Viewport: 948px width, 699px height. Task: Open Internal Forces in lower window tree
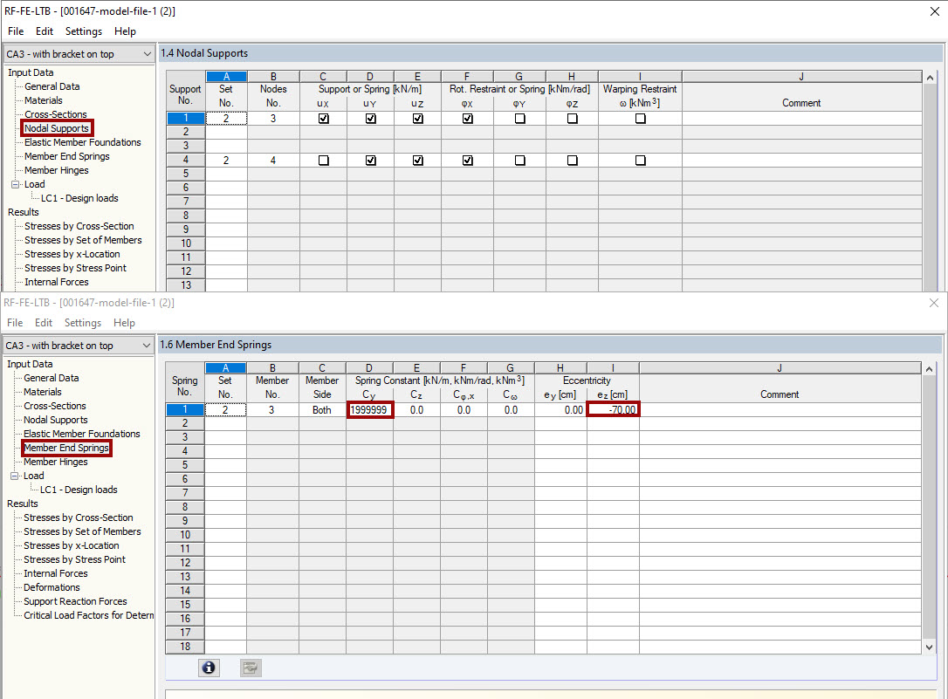click(x=56, y=573)
